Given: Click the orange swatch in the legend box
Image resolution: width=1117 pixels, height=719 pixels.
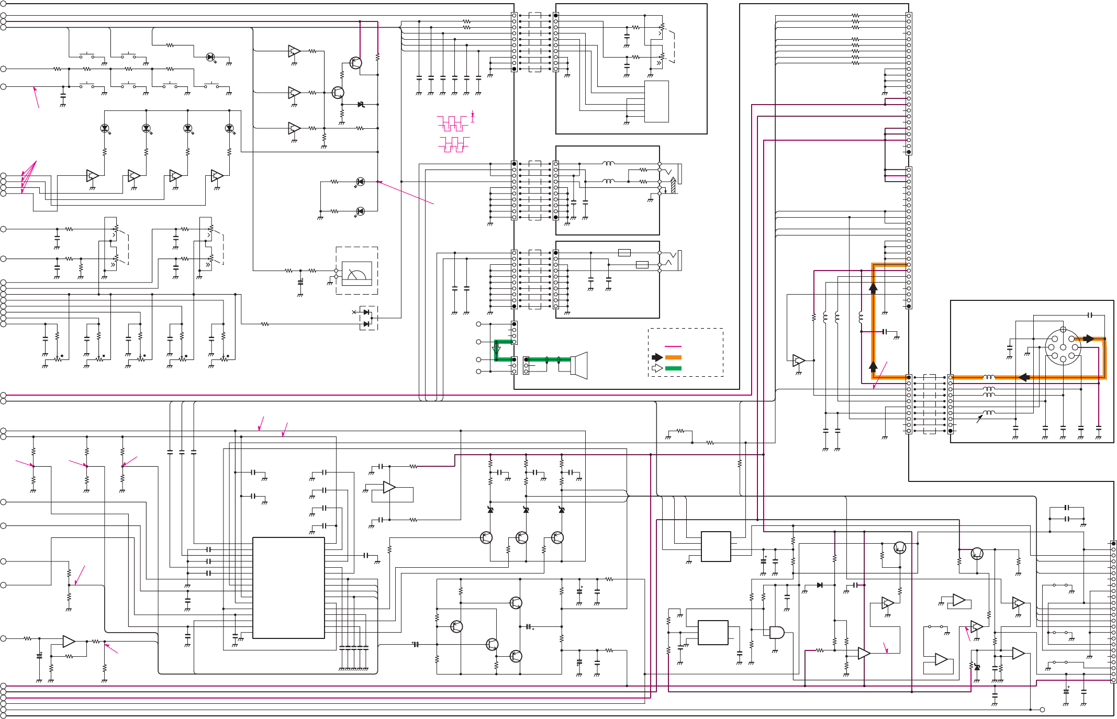Looking at the screenshot, I should click(673, 357).
